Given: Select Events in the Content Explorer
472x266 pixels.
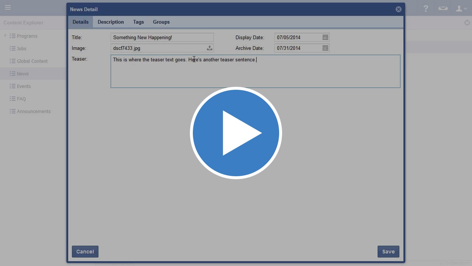Looking at the screenshot, I should pyautogui.click(x=24, y=86).
